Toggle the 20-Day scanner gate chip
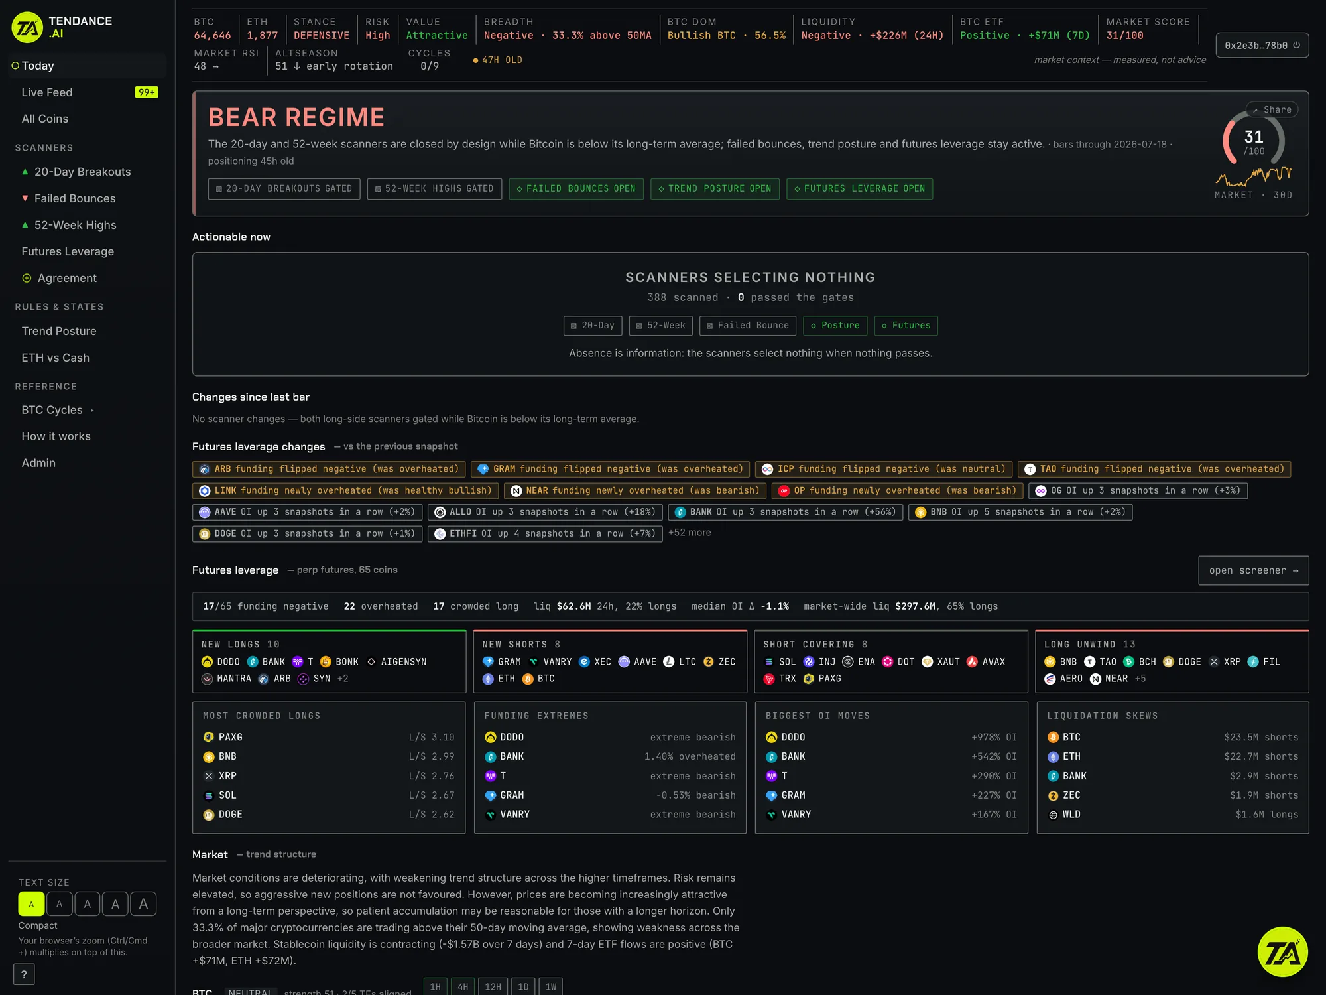This screenshot has height=995, width=1326. coord(593,326)
